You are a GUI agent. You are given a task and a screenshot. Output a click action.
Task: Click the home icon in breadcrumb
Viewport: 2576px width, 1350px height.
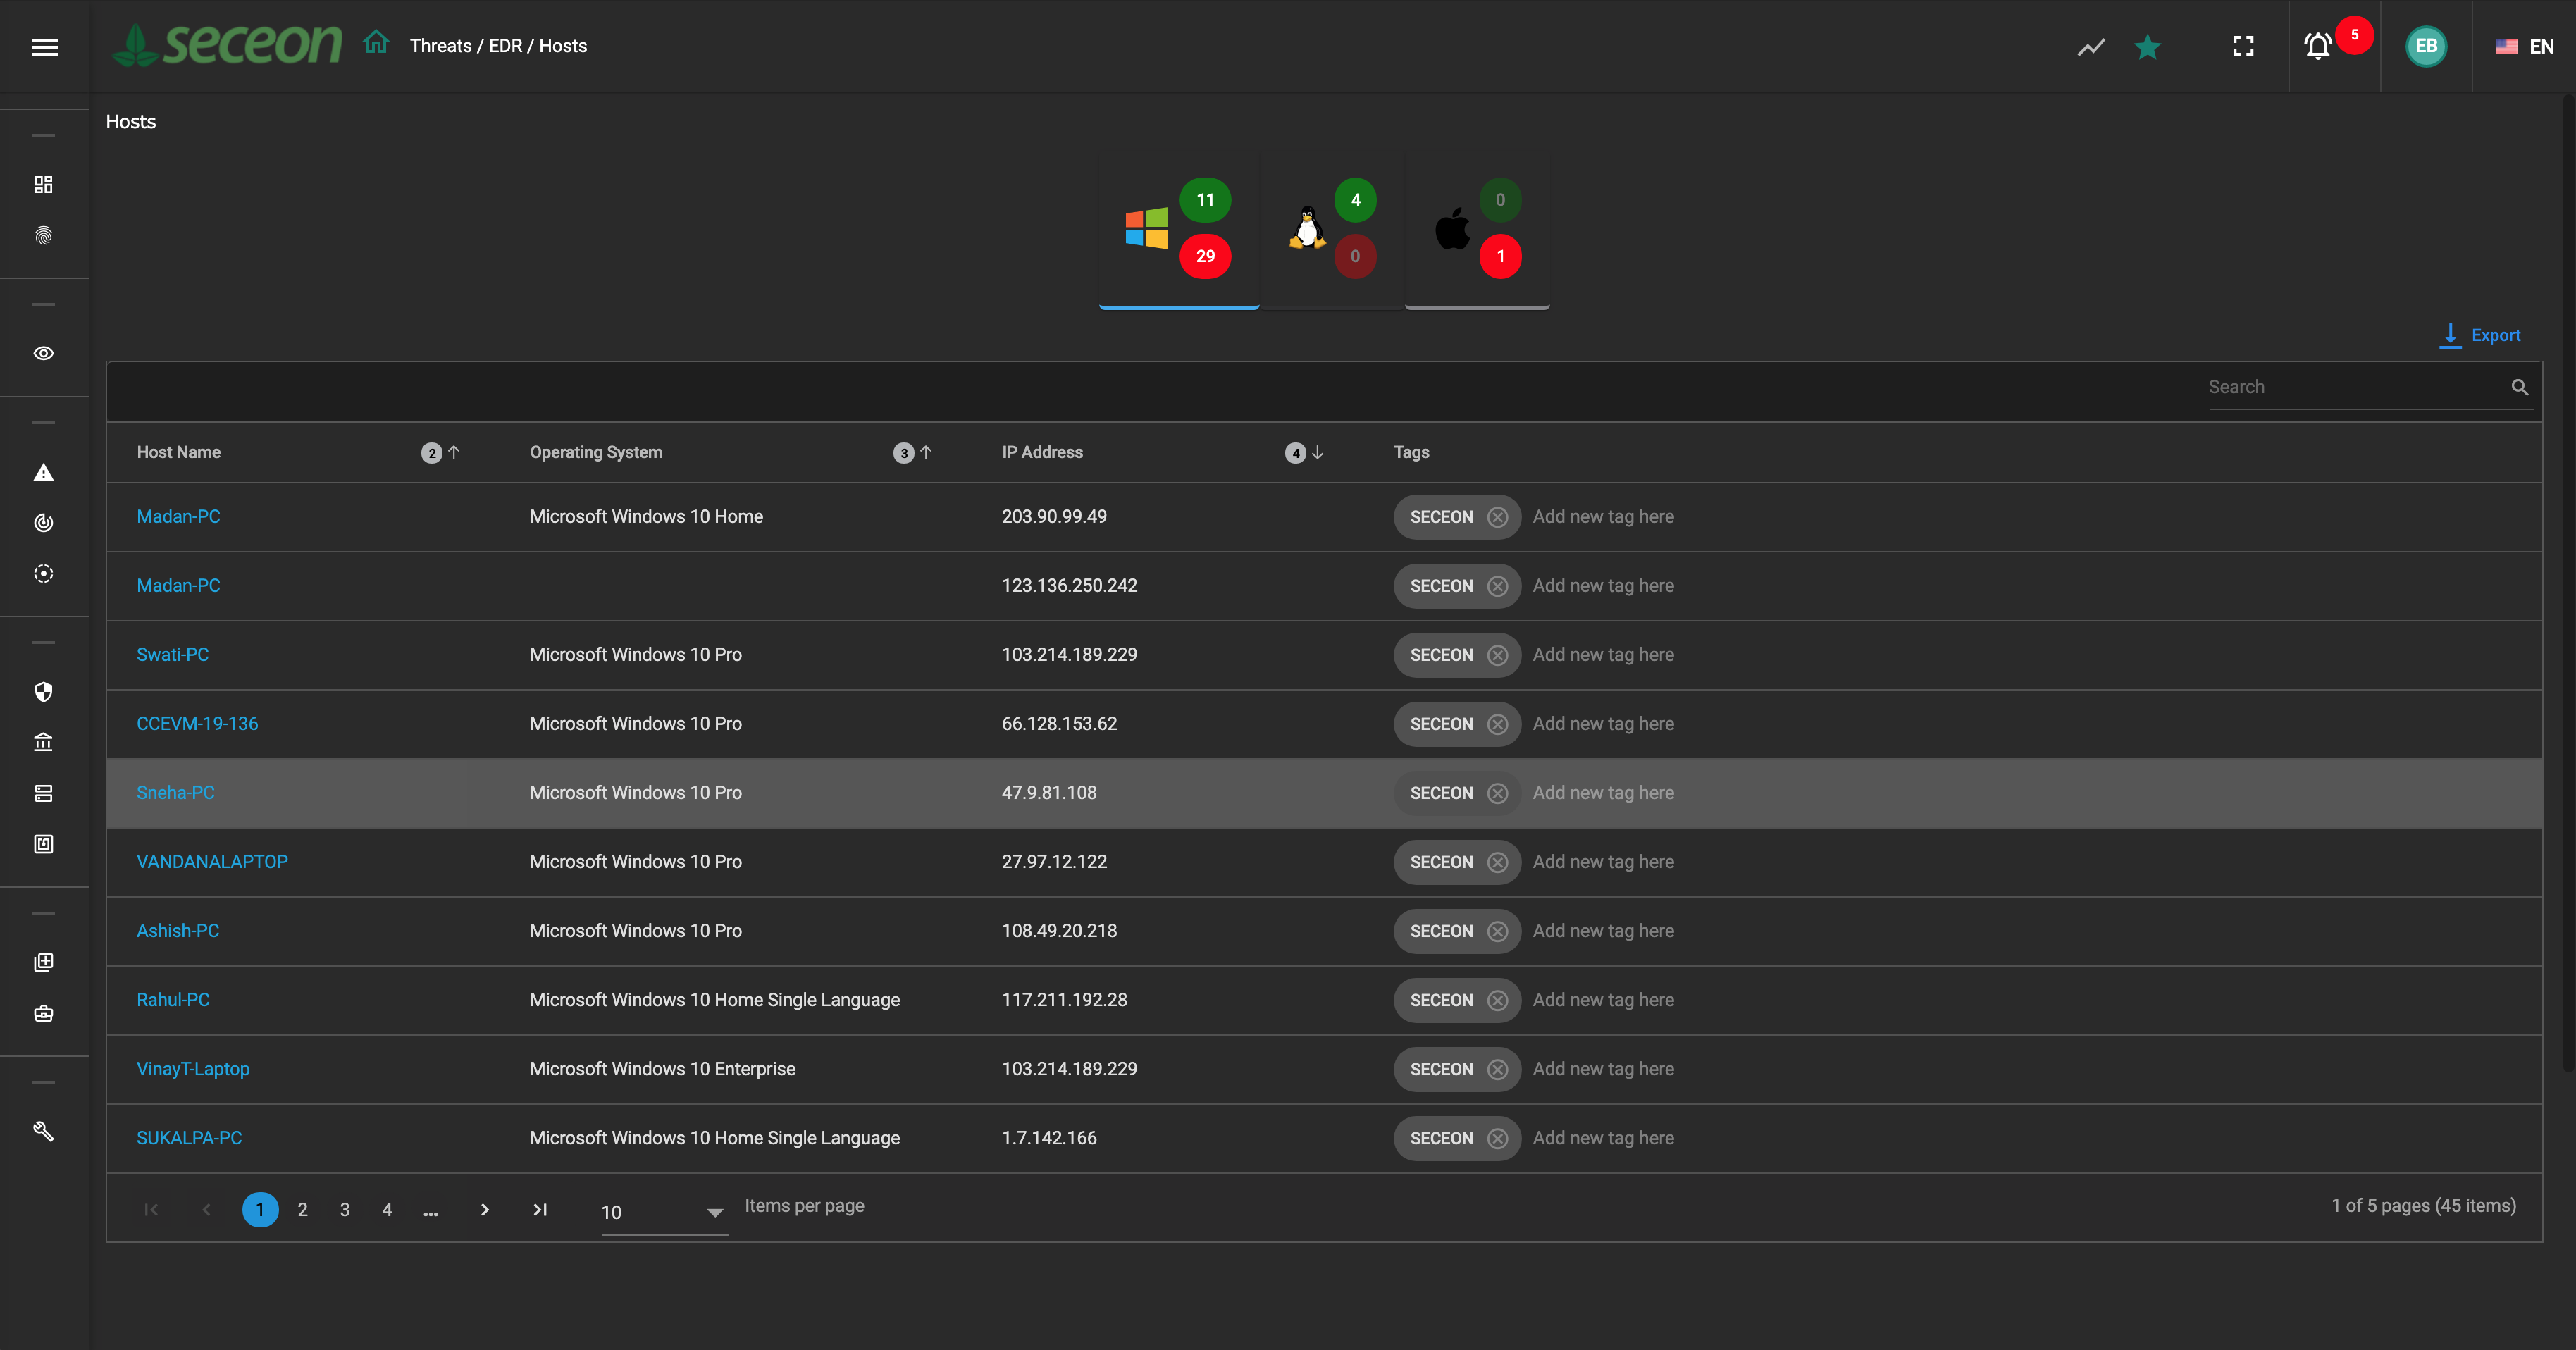(376, 44)
